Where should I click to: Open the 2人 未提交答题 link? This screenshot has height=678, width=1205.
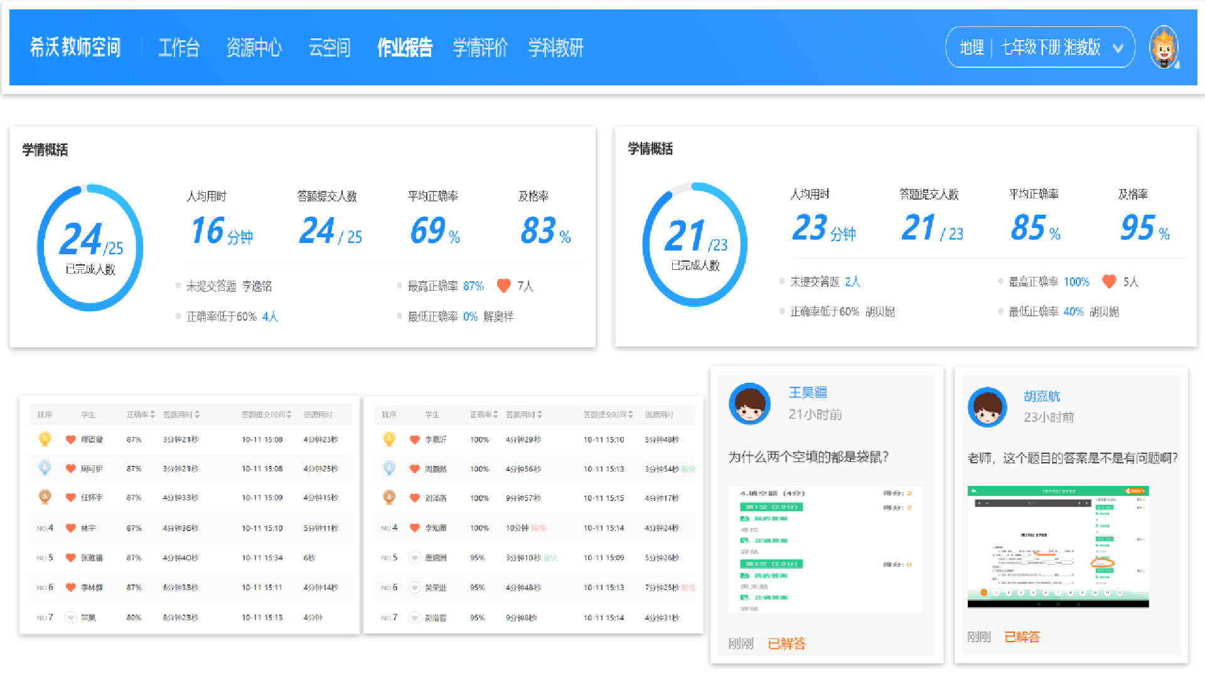[x=852, y=282]
